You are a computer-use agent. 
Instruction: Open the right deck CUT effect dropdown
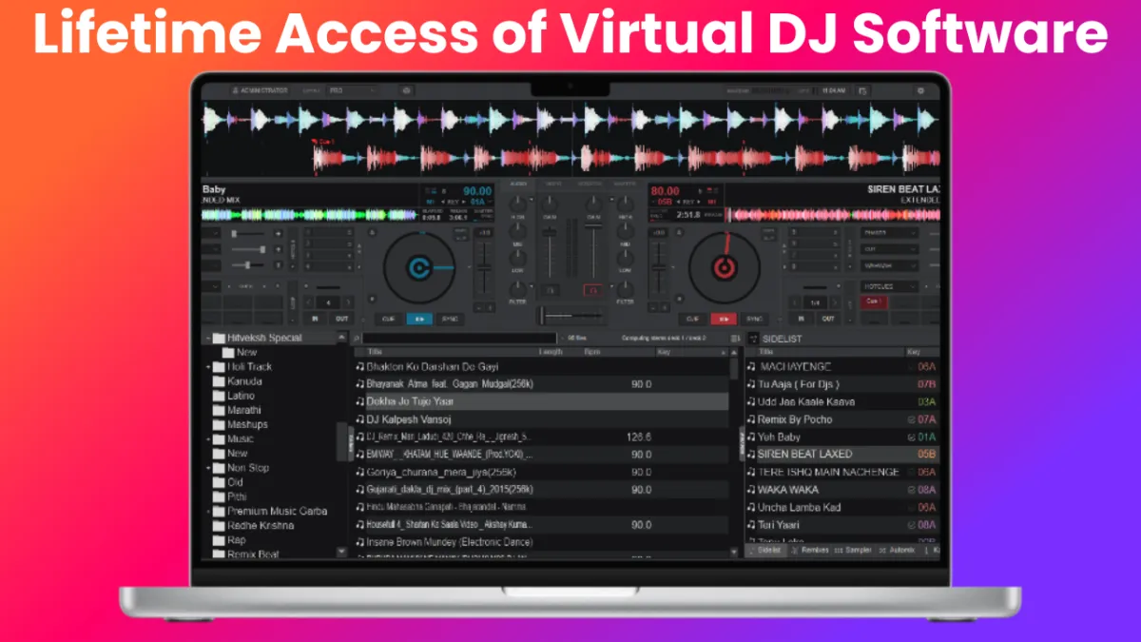(x=890, y=249)
